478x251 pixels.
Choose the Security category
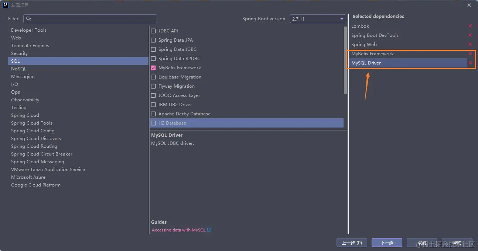click(19, 53)
